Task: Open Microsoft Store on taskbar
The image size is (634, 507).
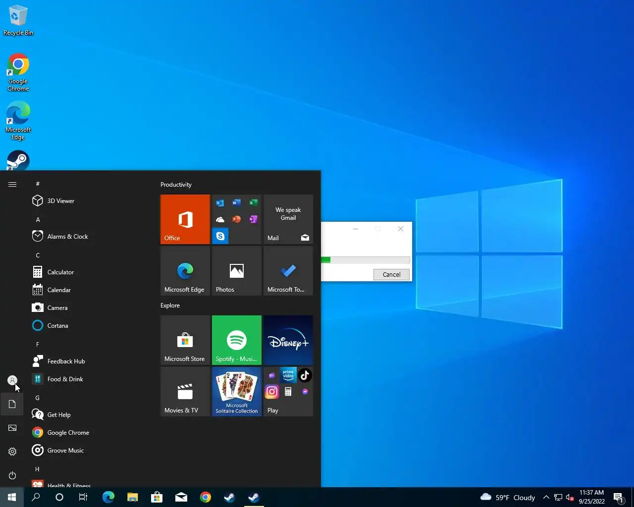Action: [x=157, y=497]
